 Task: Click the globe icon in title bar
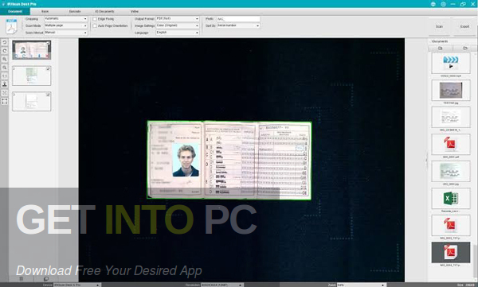pyautogui.click(x=433, y=4)
